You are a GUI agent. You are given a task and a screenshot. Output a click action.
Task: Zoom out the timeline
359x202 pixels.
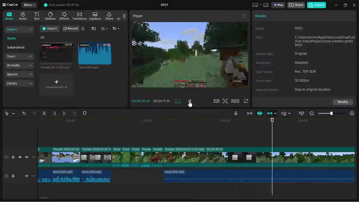click(312, 113)
